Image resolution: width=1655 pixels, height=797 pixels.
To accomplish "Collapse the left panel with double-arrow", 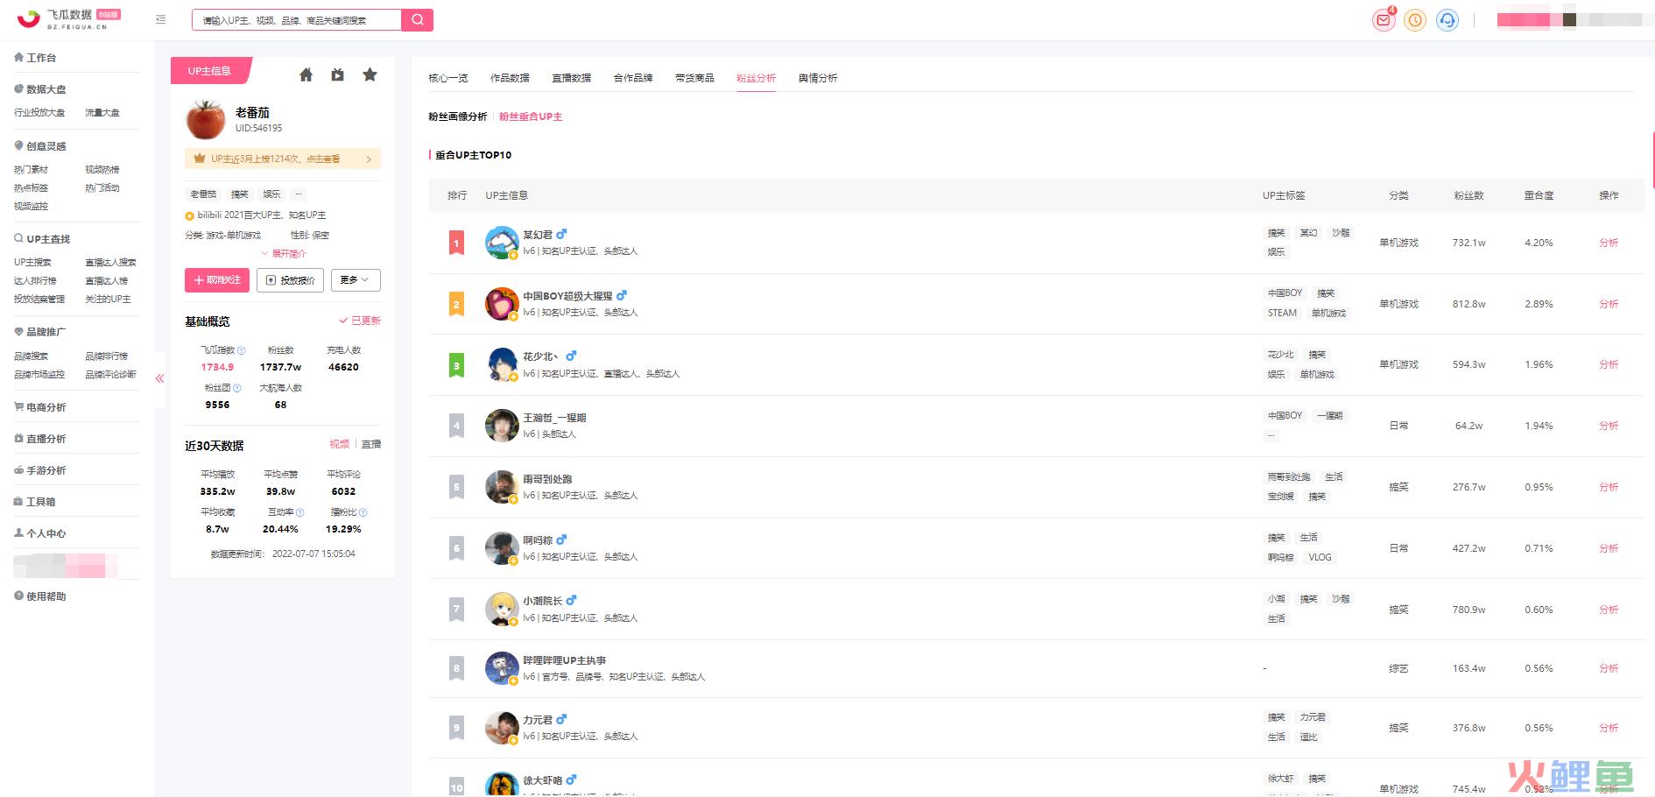I will pyautogui.click(x=159, y=379).
